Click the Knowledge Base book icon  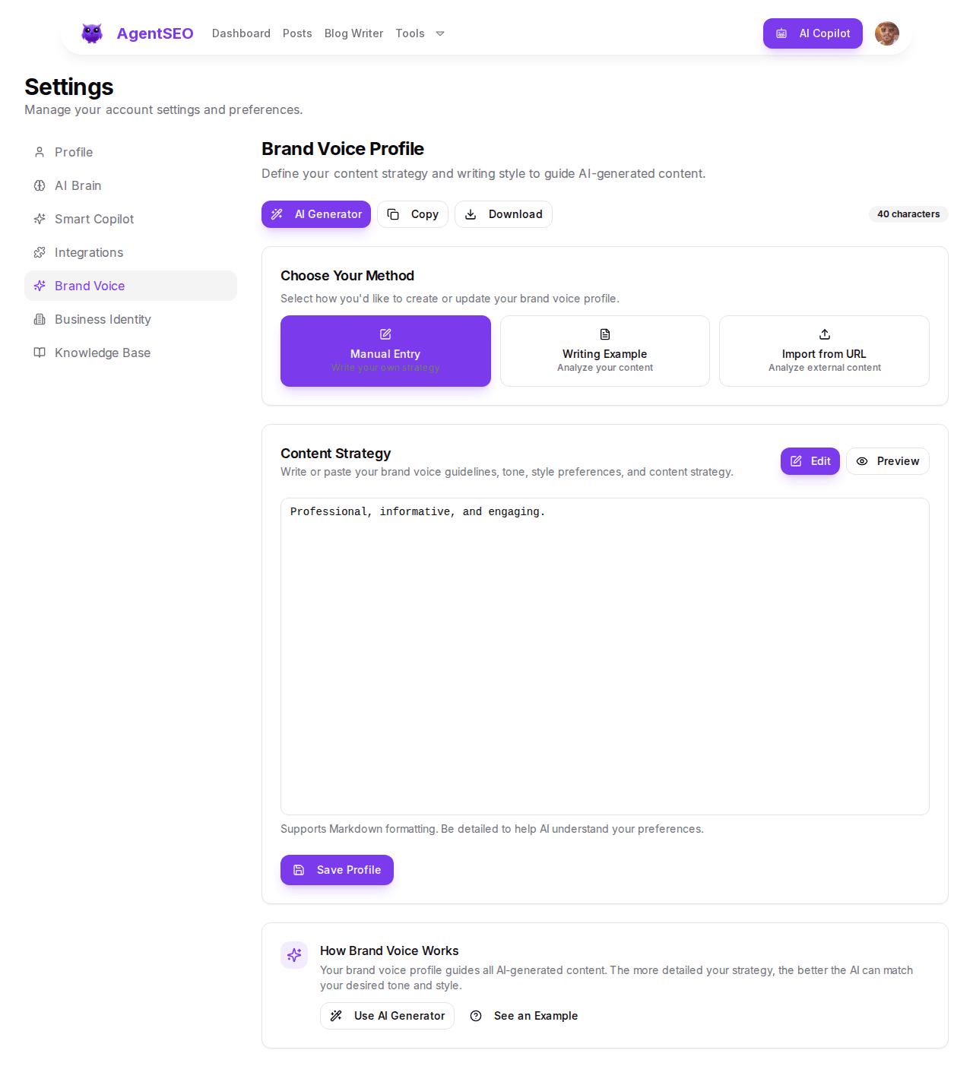tap(40, 353)
